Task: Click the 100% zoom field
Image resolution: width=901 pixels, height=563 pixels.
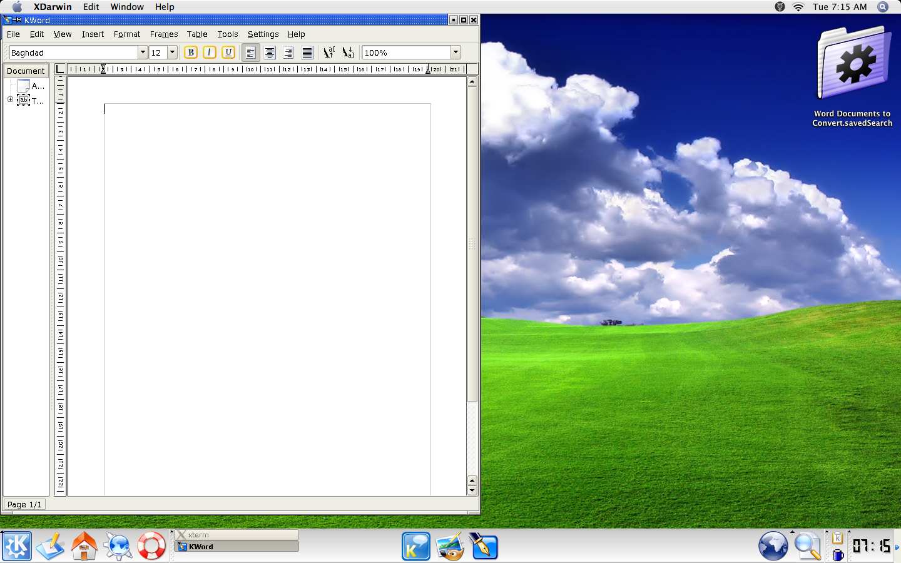Action: click(x=406, y=53)
